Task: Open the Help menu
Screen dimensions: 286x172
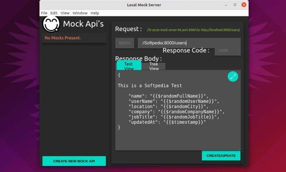Action: tap(95, 13)
